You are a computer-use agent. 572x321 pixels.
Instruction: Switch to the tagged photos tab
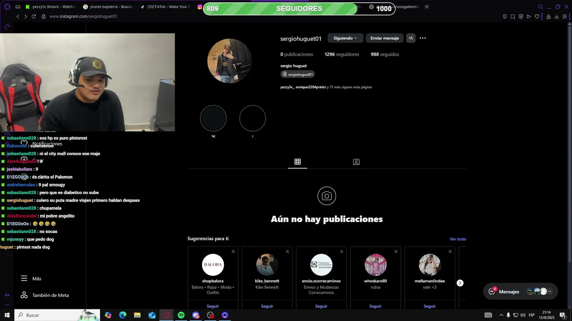pos(356,162)
